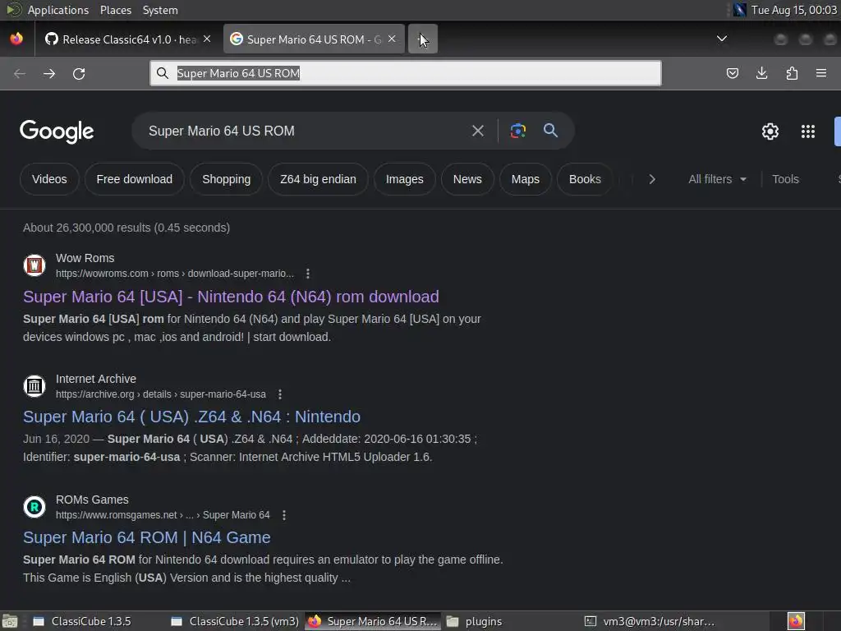
Task: Click the ROMs Games favicon
Action: click(34, 506)
